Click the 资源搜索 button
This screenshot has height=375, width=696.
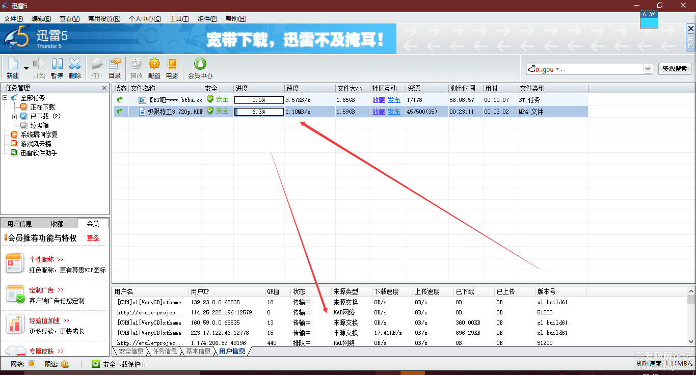(x=675, y=69)
